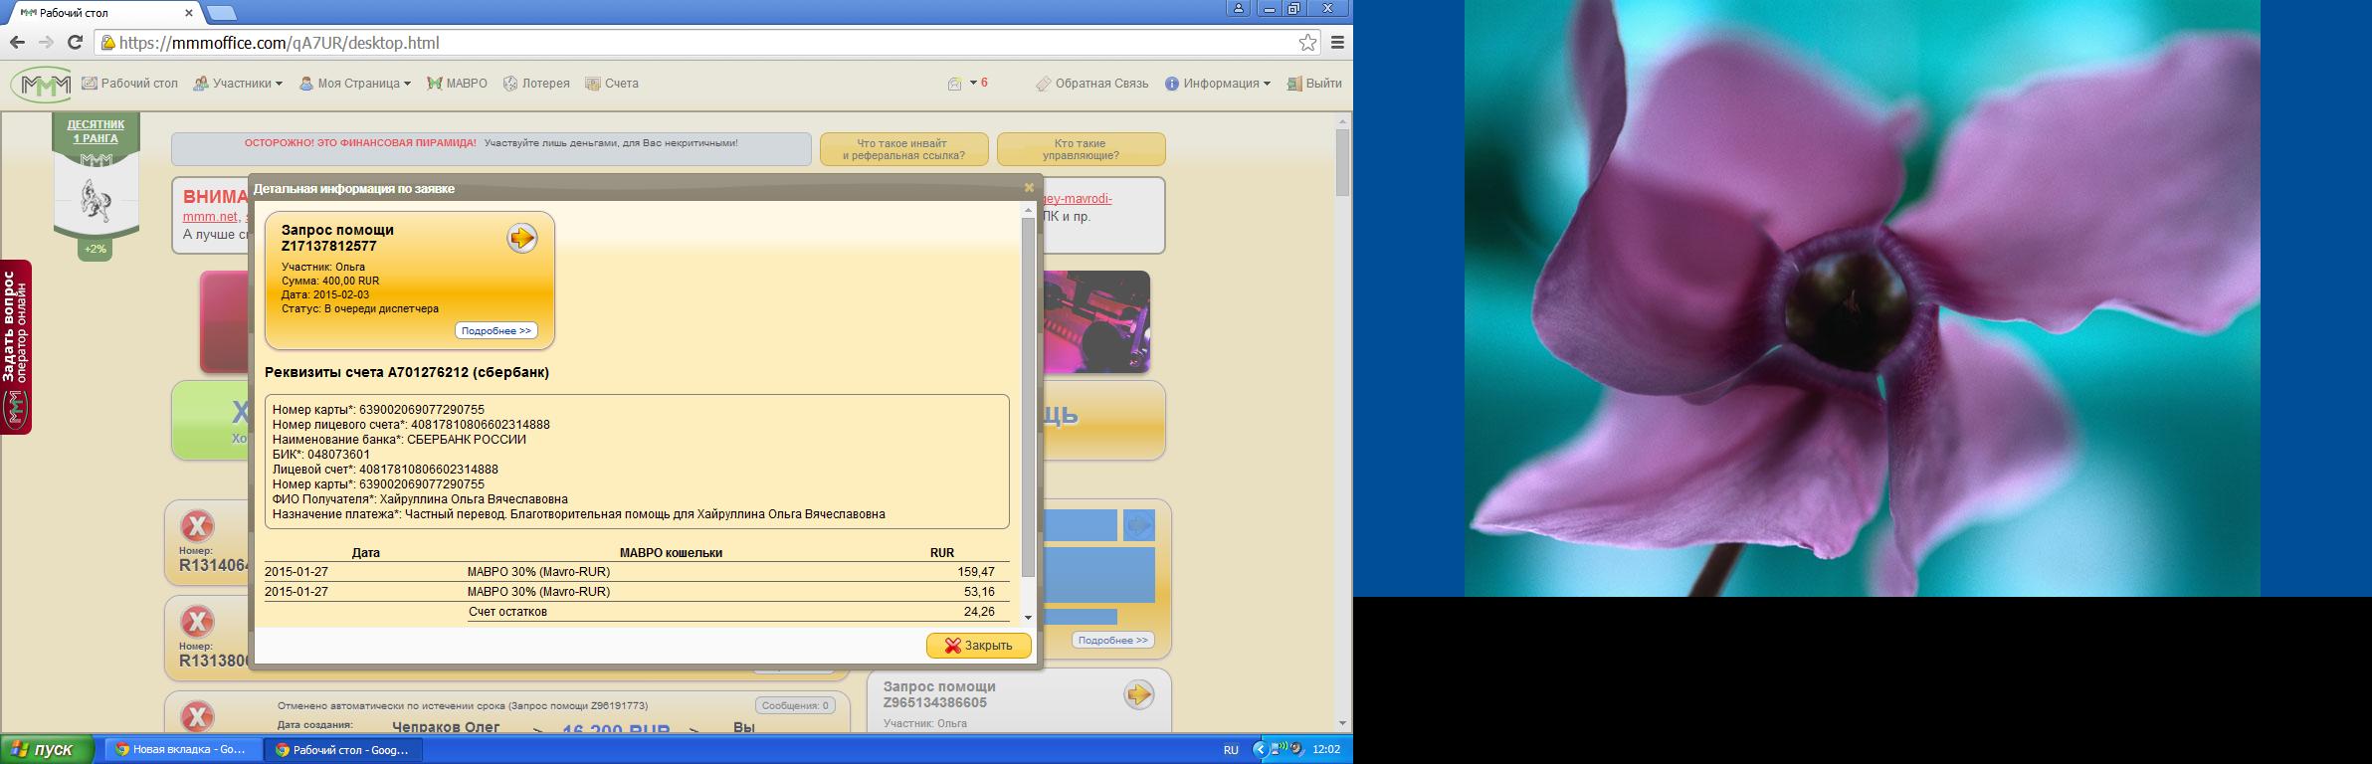Go back with the browser back arrow
Image resolution: width=2372 pixels, height=764 pixels.
[x=17, y=43]
